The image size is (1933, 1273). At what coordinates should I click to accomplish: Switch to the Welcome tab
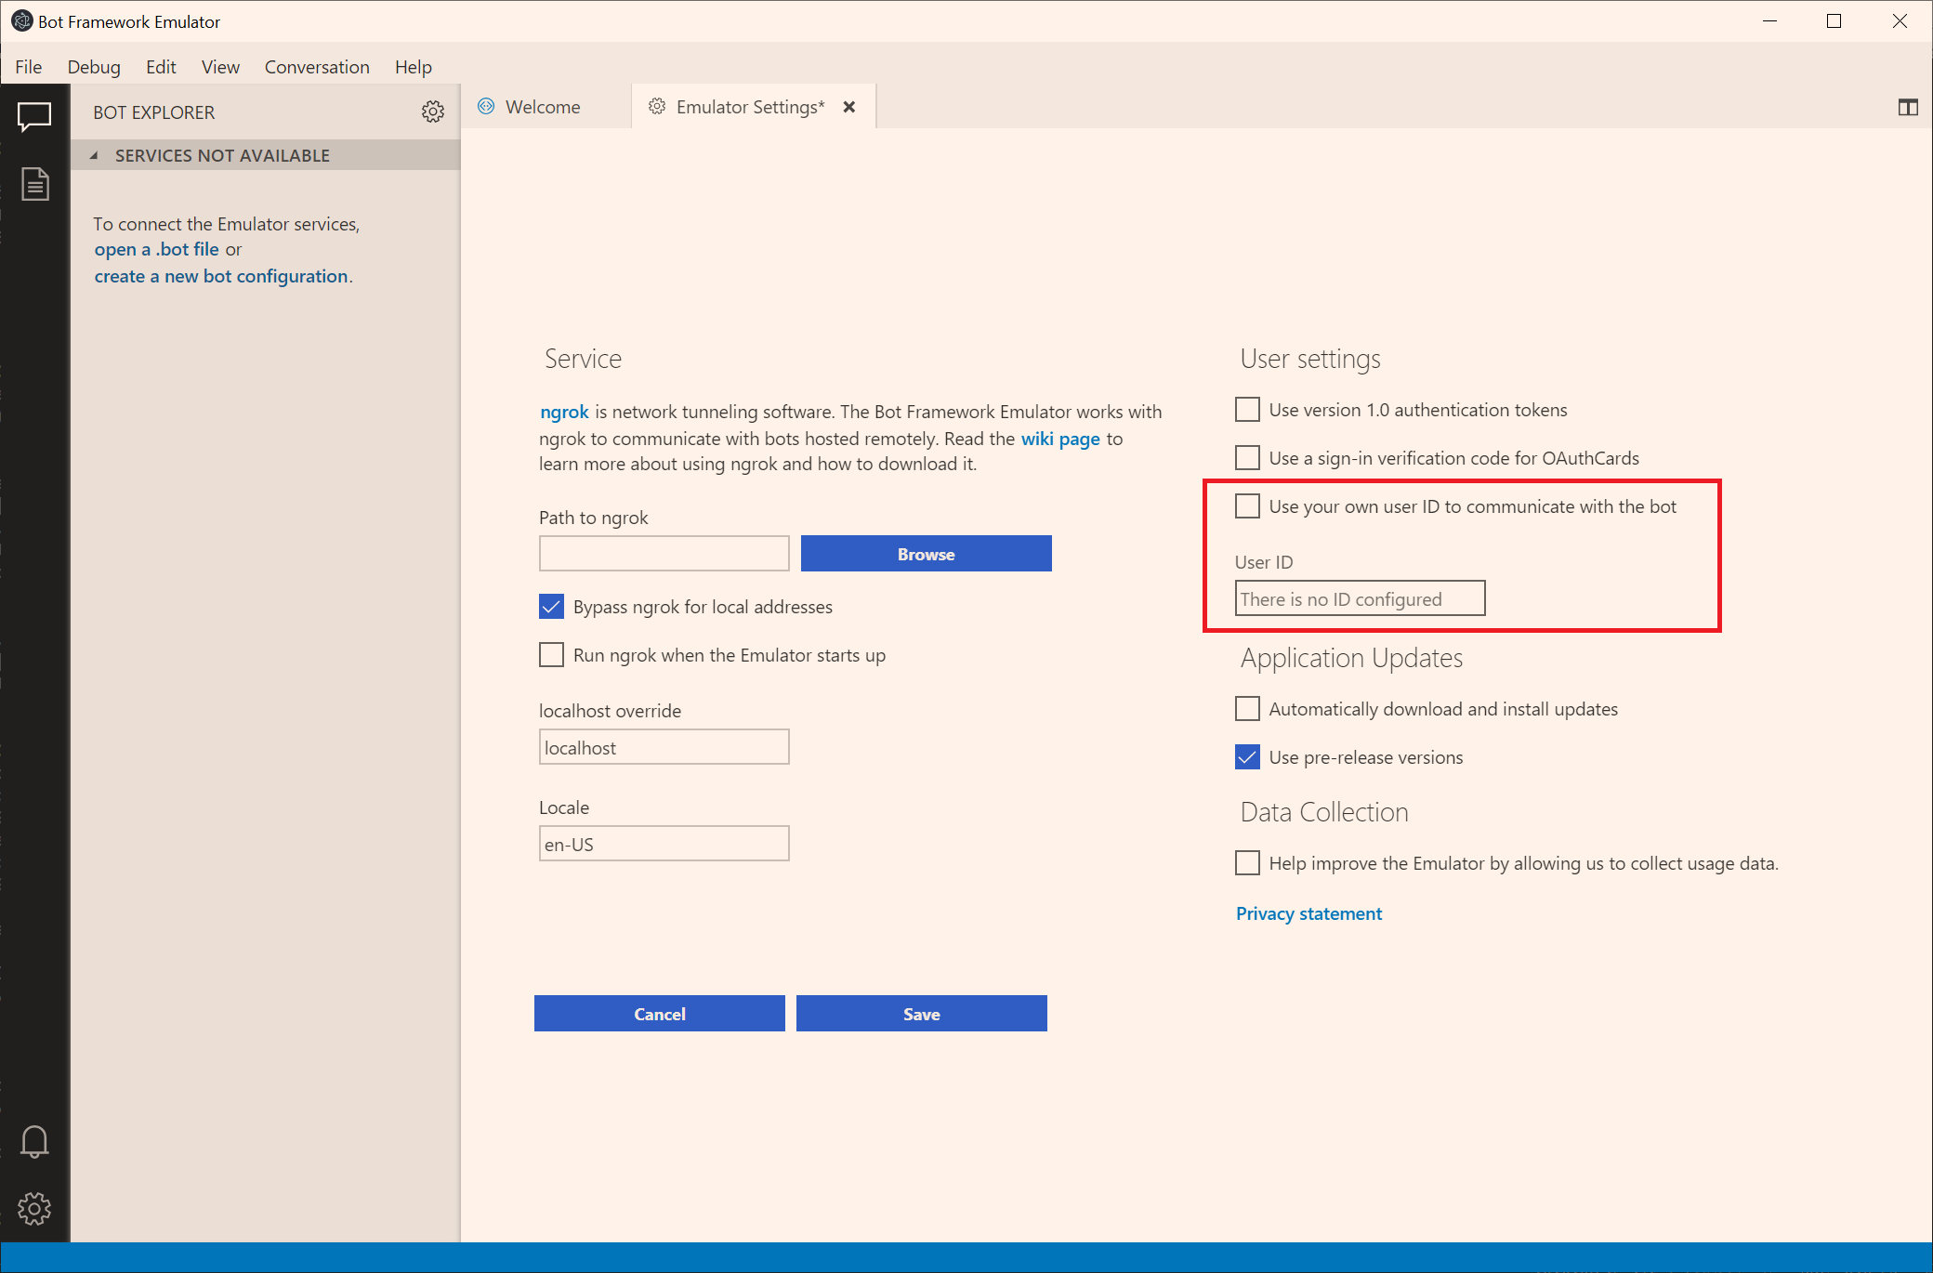[x=546, y=107]
